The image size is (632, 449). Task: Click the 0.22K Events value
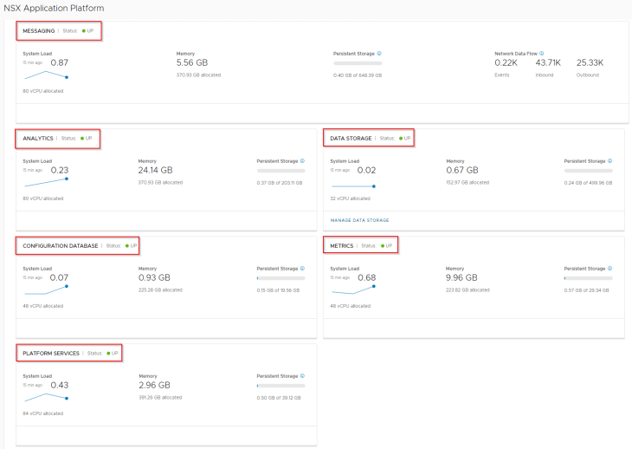click(x=506, y=62)
